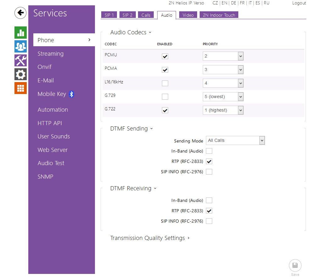
Task: Open the blue directory users icon
Action: tap(20, 47)
